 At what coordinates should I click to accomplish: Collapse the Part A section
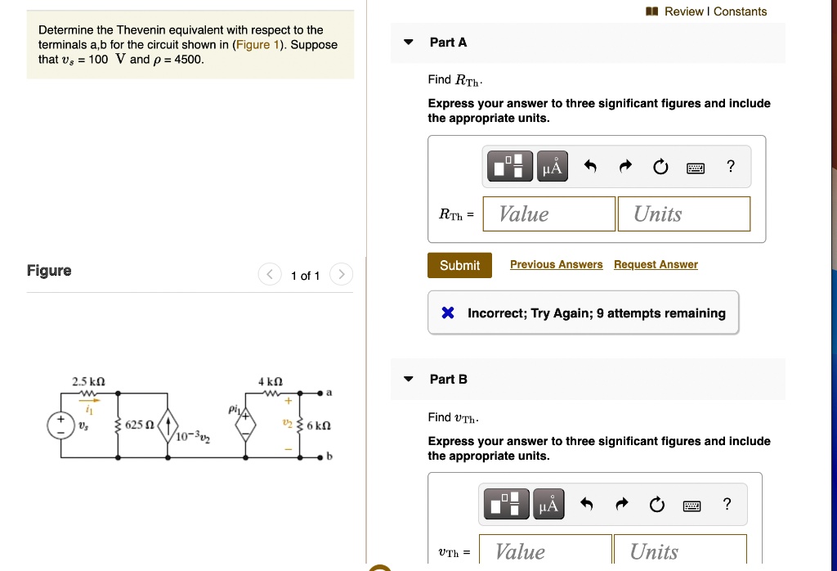pos(408,42)
